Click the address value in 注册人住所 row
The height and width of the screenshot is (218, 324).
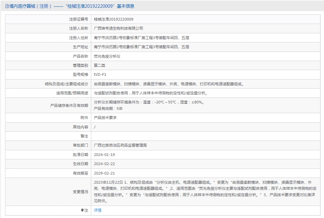[141, 38]
